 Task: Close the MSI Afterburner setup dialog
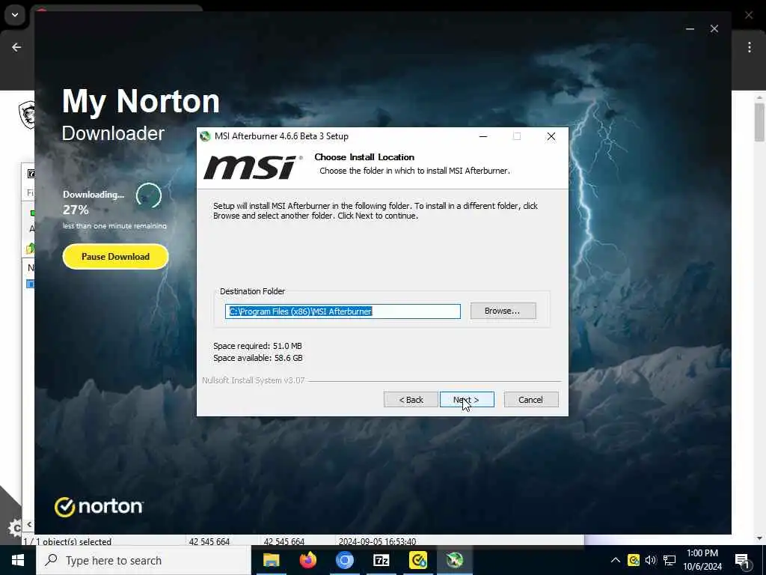(551, 136)
